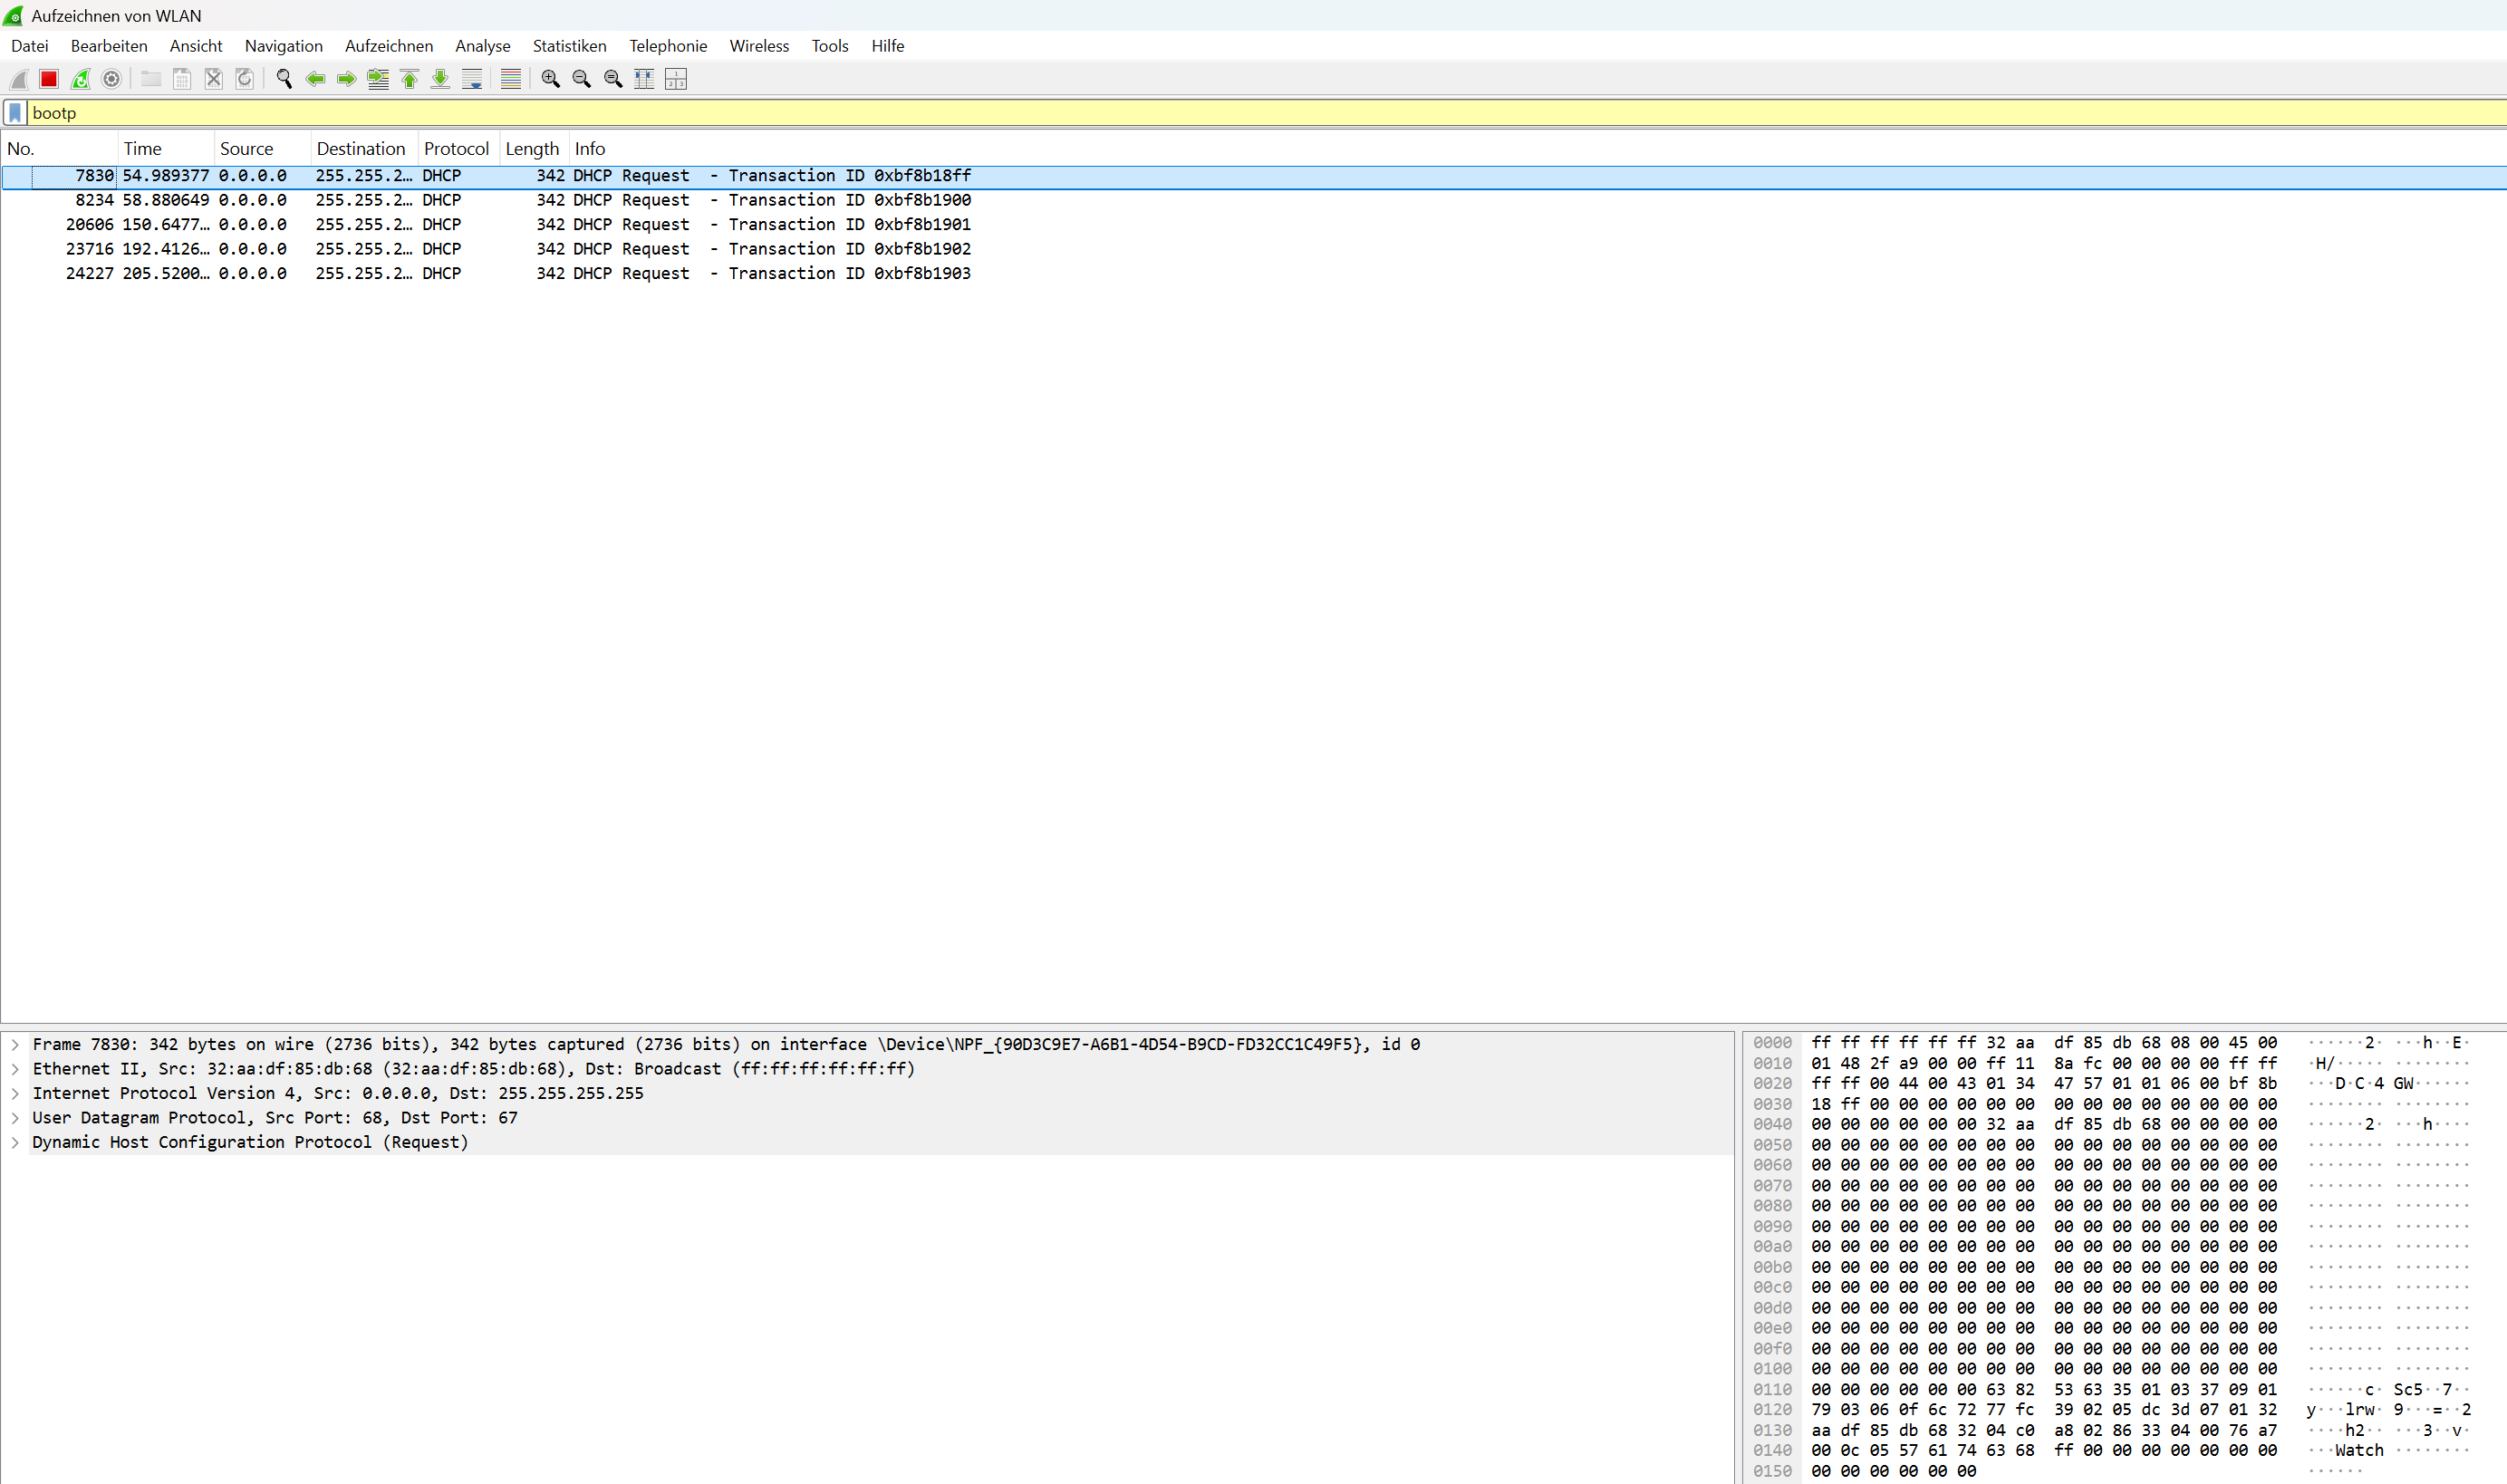The image size is (2507, 1484).
Task: Go to the first packet
Action: (409, 79)
